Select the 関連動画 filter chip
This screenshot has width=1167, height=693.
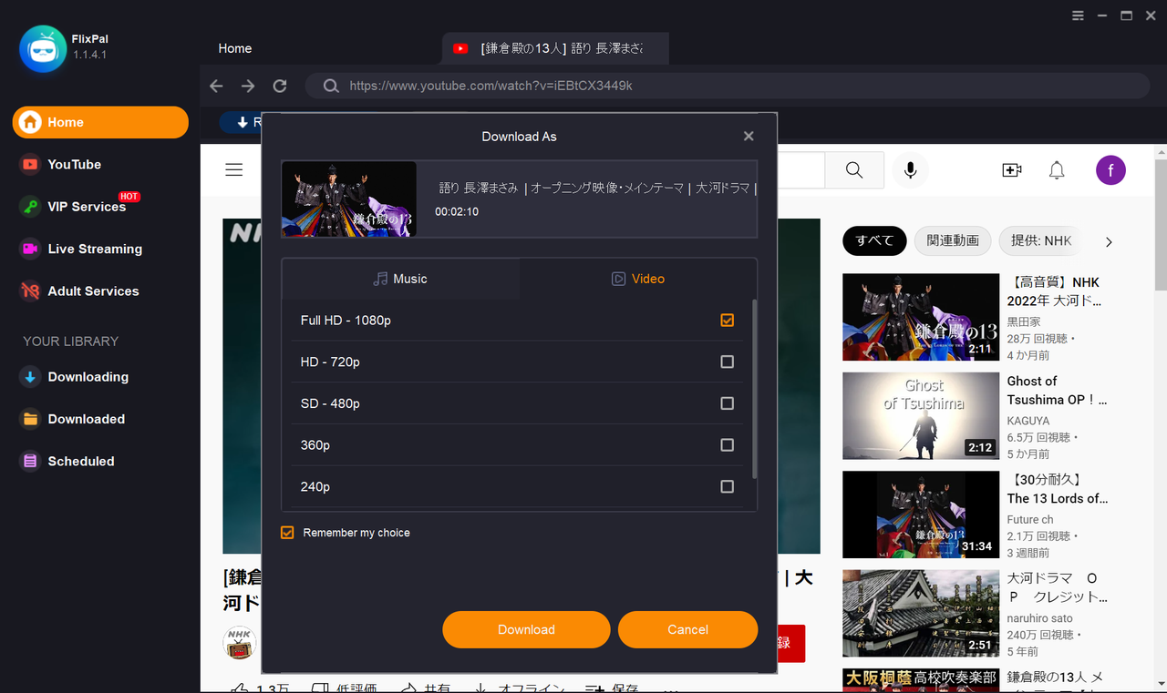pyautogui.click(x=952, y=240)
